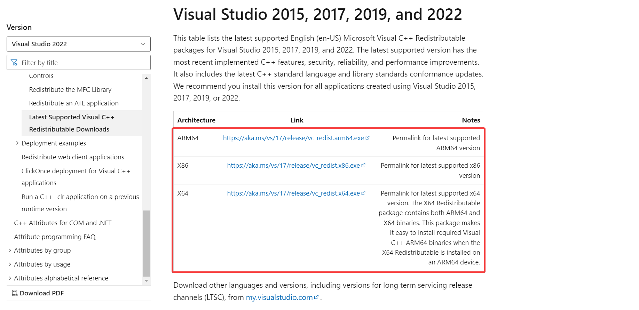Screen dimensions: 639x310
Task: Click the Notes column header
Action: coord(471,120)
